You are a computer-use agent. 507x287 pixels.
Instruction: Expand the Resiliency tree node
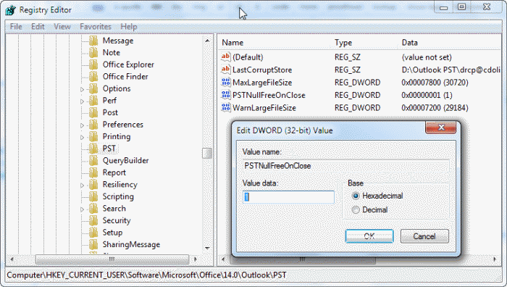coord(82,185)
